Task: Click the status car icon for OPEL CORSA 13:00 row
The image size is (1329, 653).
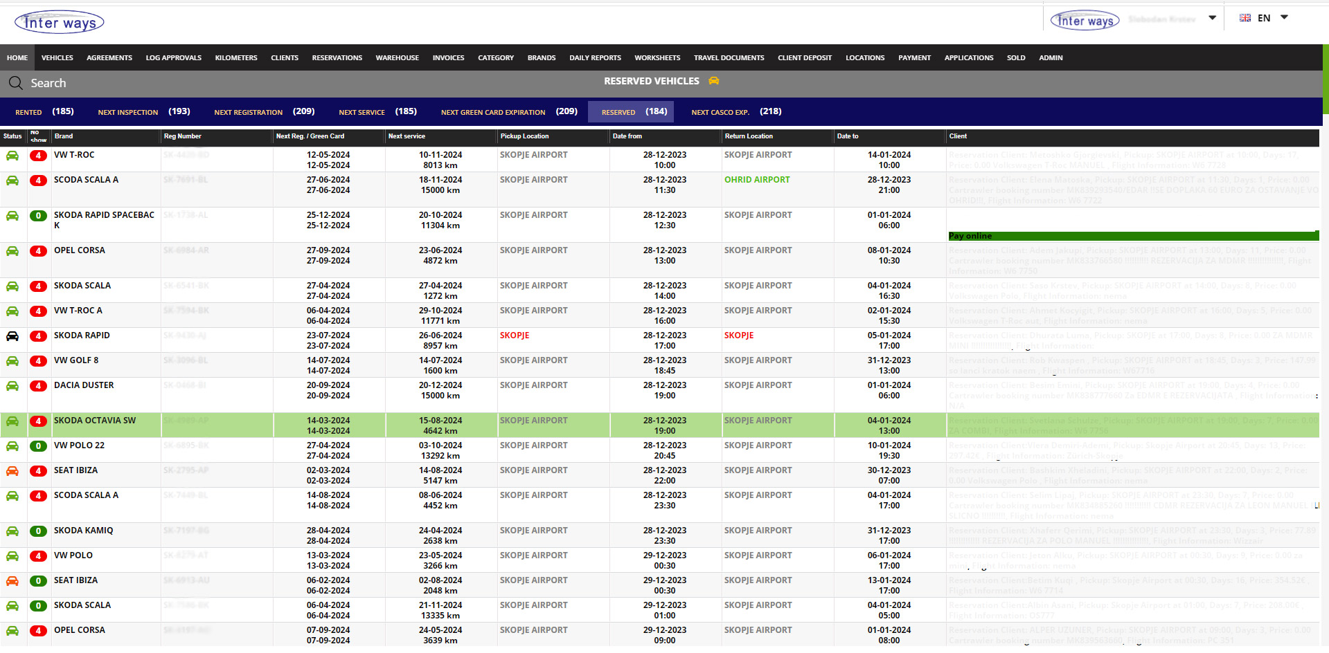Action: [12, 251]
